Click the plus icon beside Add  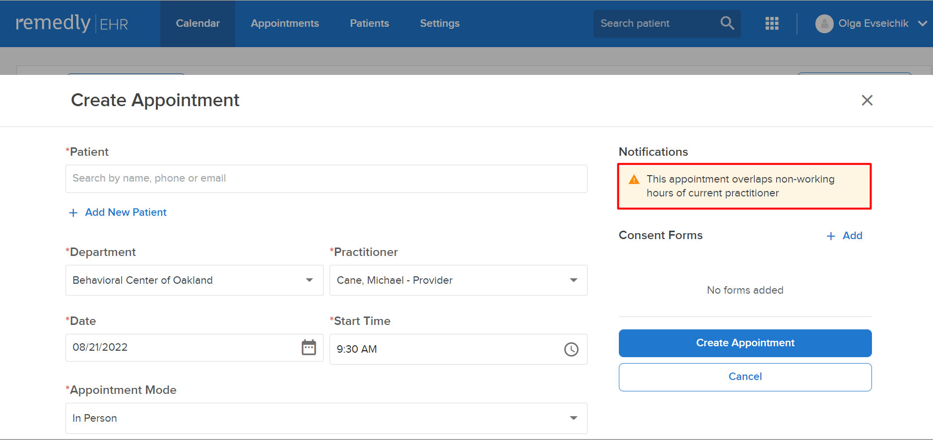(831, 236)
